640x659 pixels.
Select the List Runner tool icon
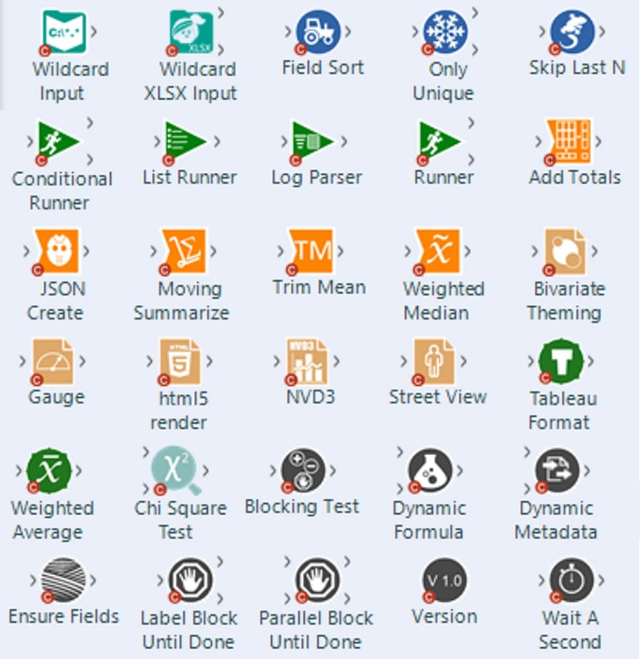[185, 141]
